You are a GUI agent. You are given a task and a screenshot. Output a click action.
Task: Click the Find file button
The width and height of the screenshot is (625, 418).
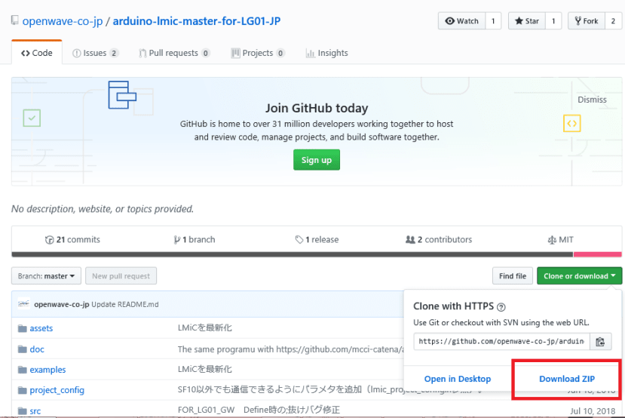pos(513,276)
